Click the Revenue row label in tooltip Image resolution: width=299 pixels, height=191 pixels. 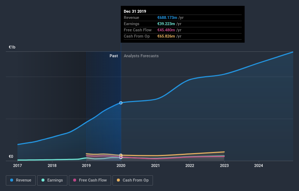(x=131, y=18)
